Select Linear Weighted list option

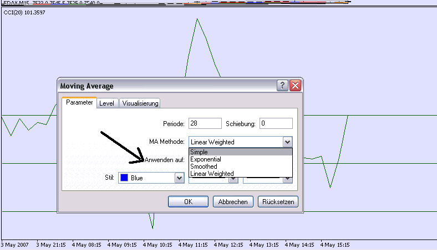(241, 174)
